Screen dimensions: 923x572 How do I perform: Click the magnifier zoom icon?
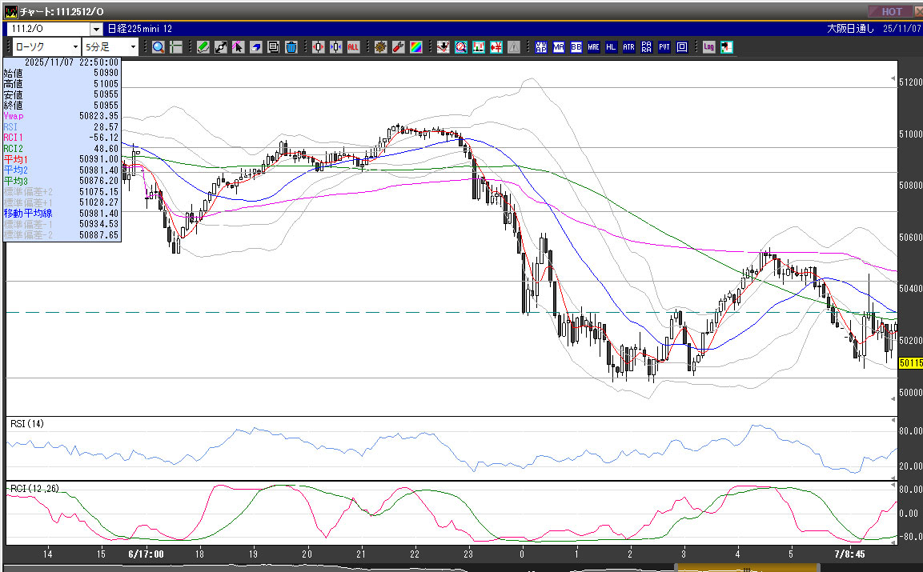pyautogui.click(x=159, y=47)
